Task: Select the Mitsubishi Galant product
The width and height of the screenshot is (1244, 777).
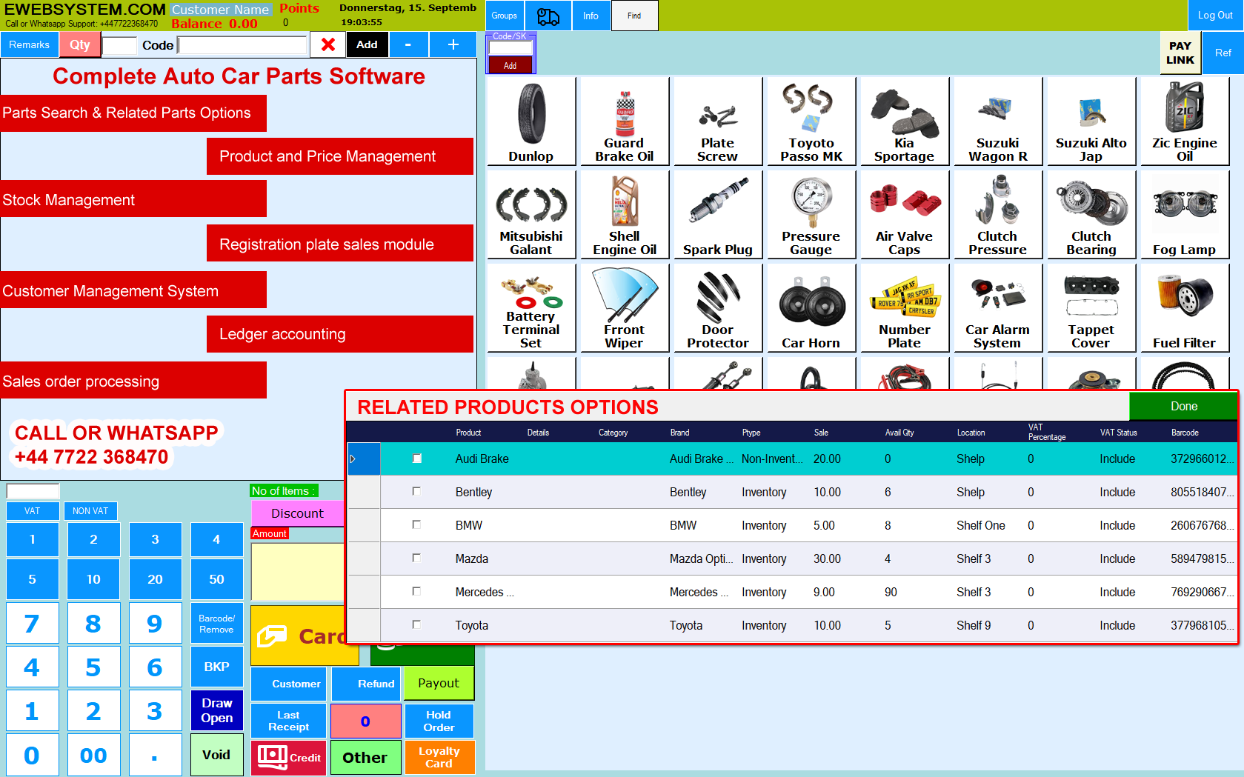Action: click(531, 214)
